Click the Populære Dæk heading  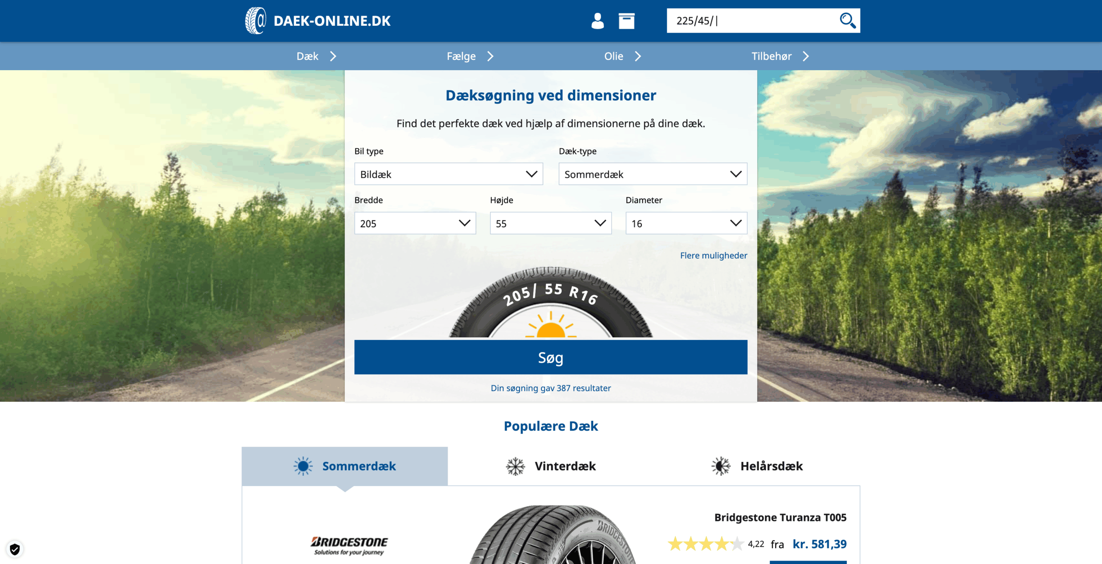[551, 426]
